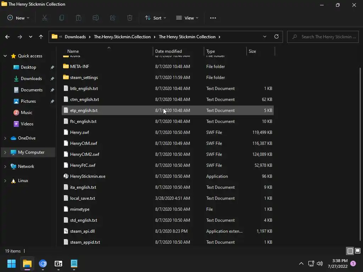Go up one folder level arrow
The image size is (363, 272).
(x=41, y=37)
